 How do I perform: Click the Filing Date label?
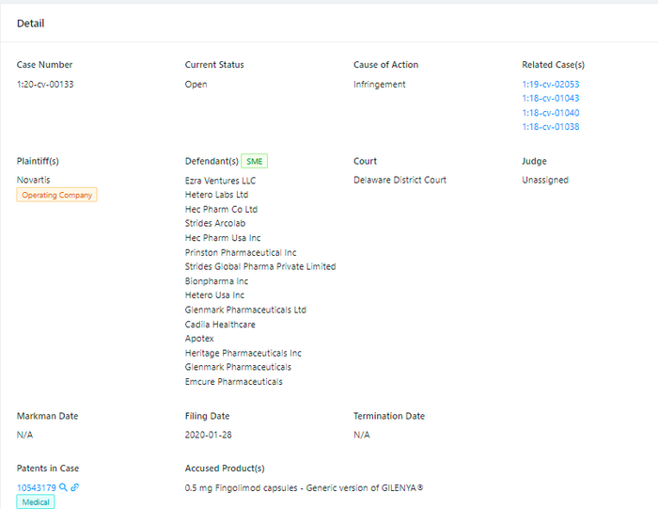click(208, 416)
